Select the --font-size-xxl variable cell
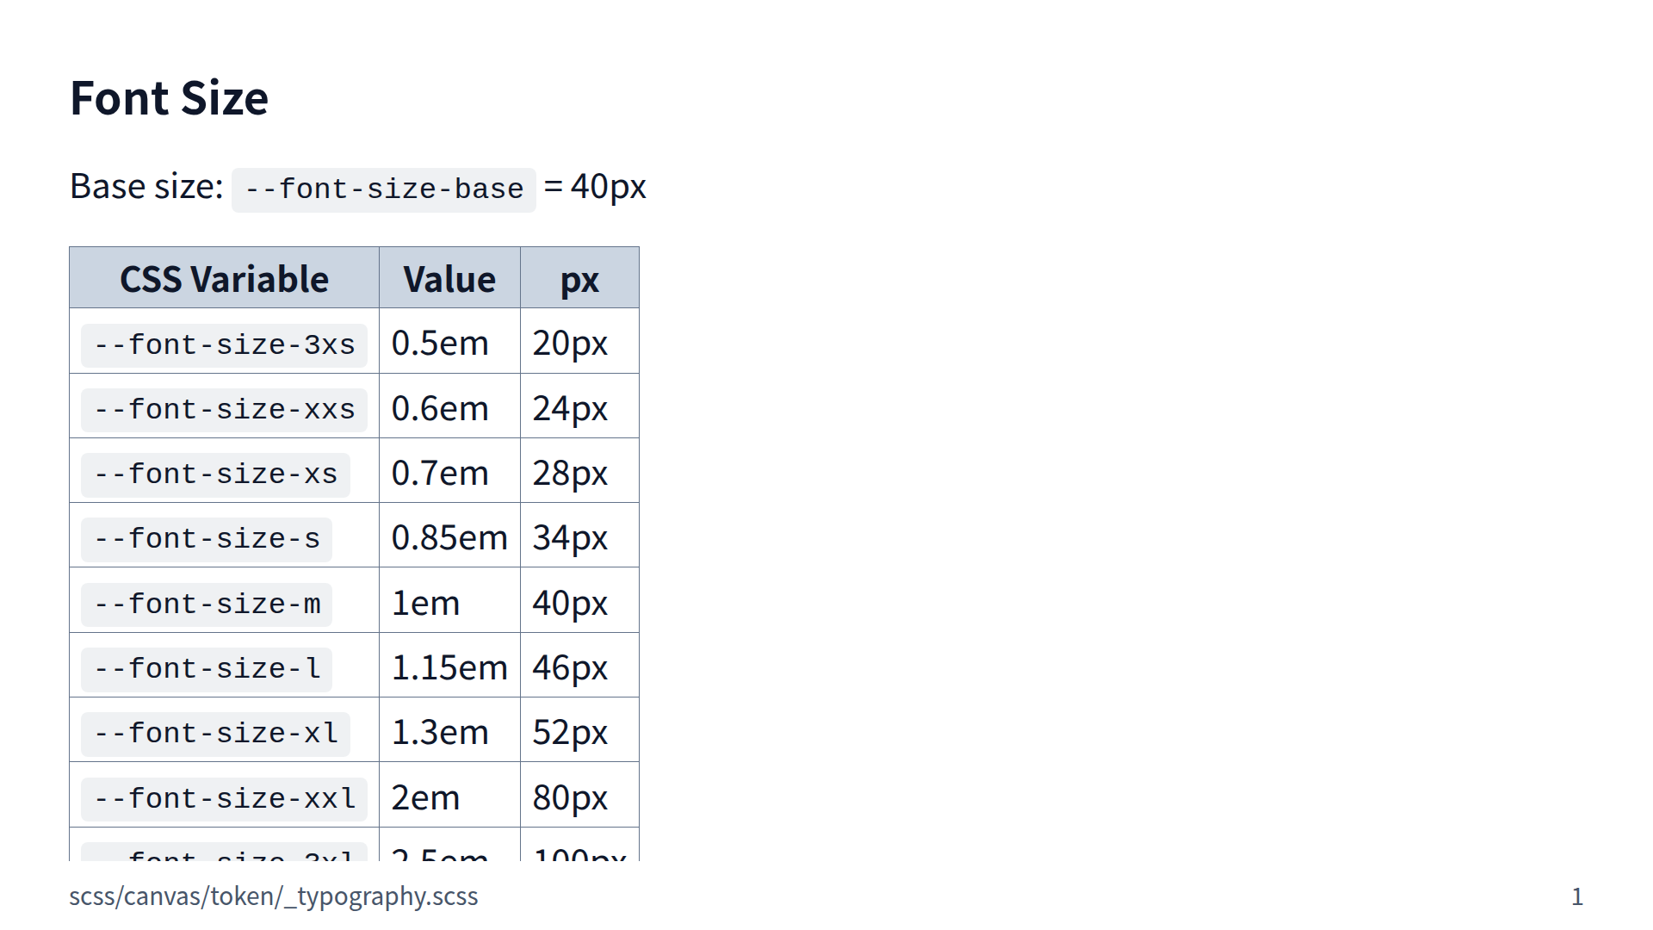Viewport: 1653px width, 930px height. (x=224, y=799)
